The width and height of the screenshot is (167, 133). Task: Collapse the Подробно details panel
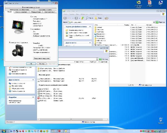33,97
